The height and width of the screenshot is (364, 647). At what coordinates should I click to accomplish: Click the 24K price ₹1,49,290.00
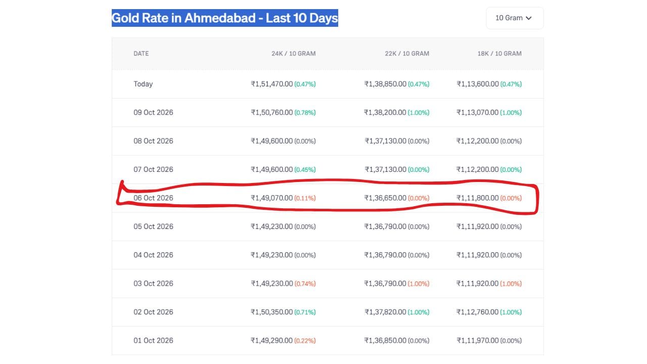pyautogui.click(x=271, y=340)
